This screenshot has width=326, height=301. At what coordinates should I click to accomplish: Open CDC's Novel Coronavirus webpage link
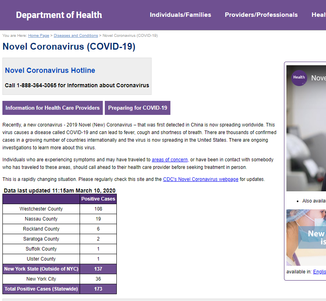(201, 179)
